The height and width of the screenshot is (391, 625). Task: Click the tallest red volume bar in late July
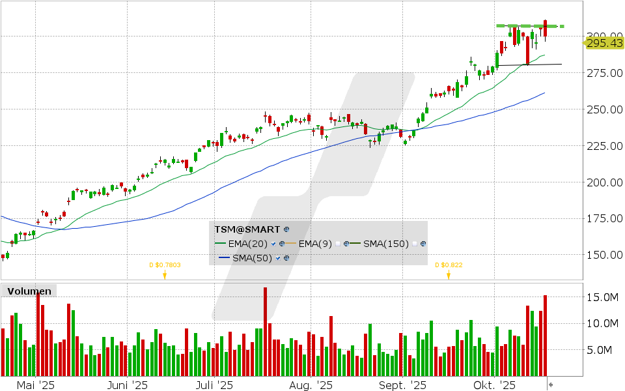265,332
